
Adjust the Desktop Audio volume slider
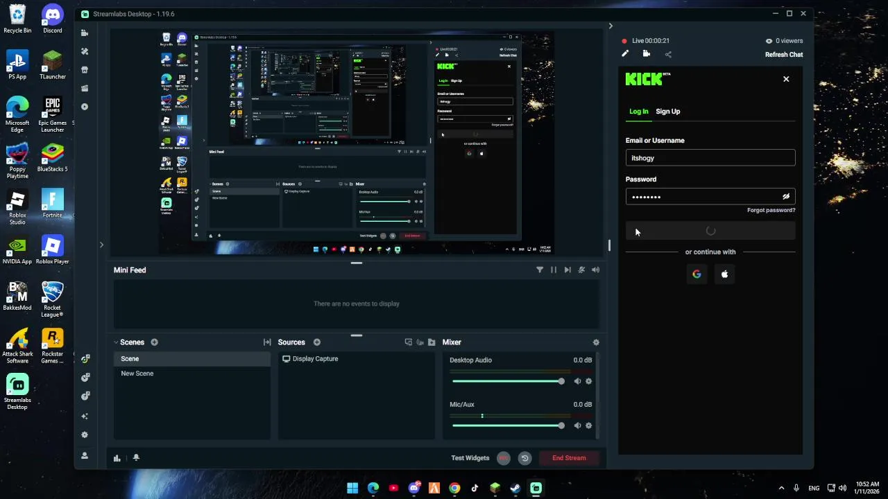(508, 381)
